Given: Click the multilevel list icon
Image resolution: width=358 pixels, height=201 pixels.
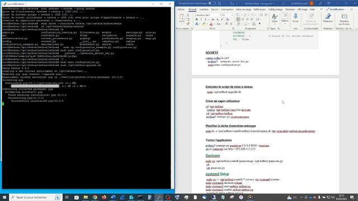Looking at the screenshot, I should tap(253, 15).
